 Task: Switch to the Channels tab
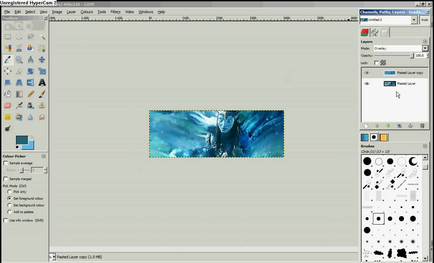tap(365, 33)
